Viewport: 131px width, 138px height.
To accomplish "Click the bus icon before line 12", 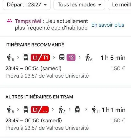I will click(62, 57).
